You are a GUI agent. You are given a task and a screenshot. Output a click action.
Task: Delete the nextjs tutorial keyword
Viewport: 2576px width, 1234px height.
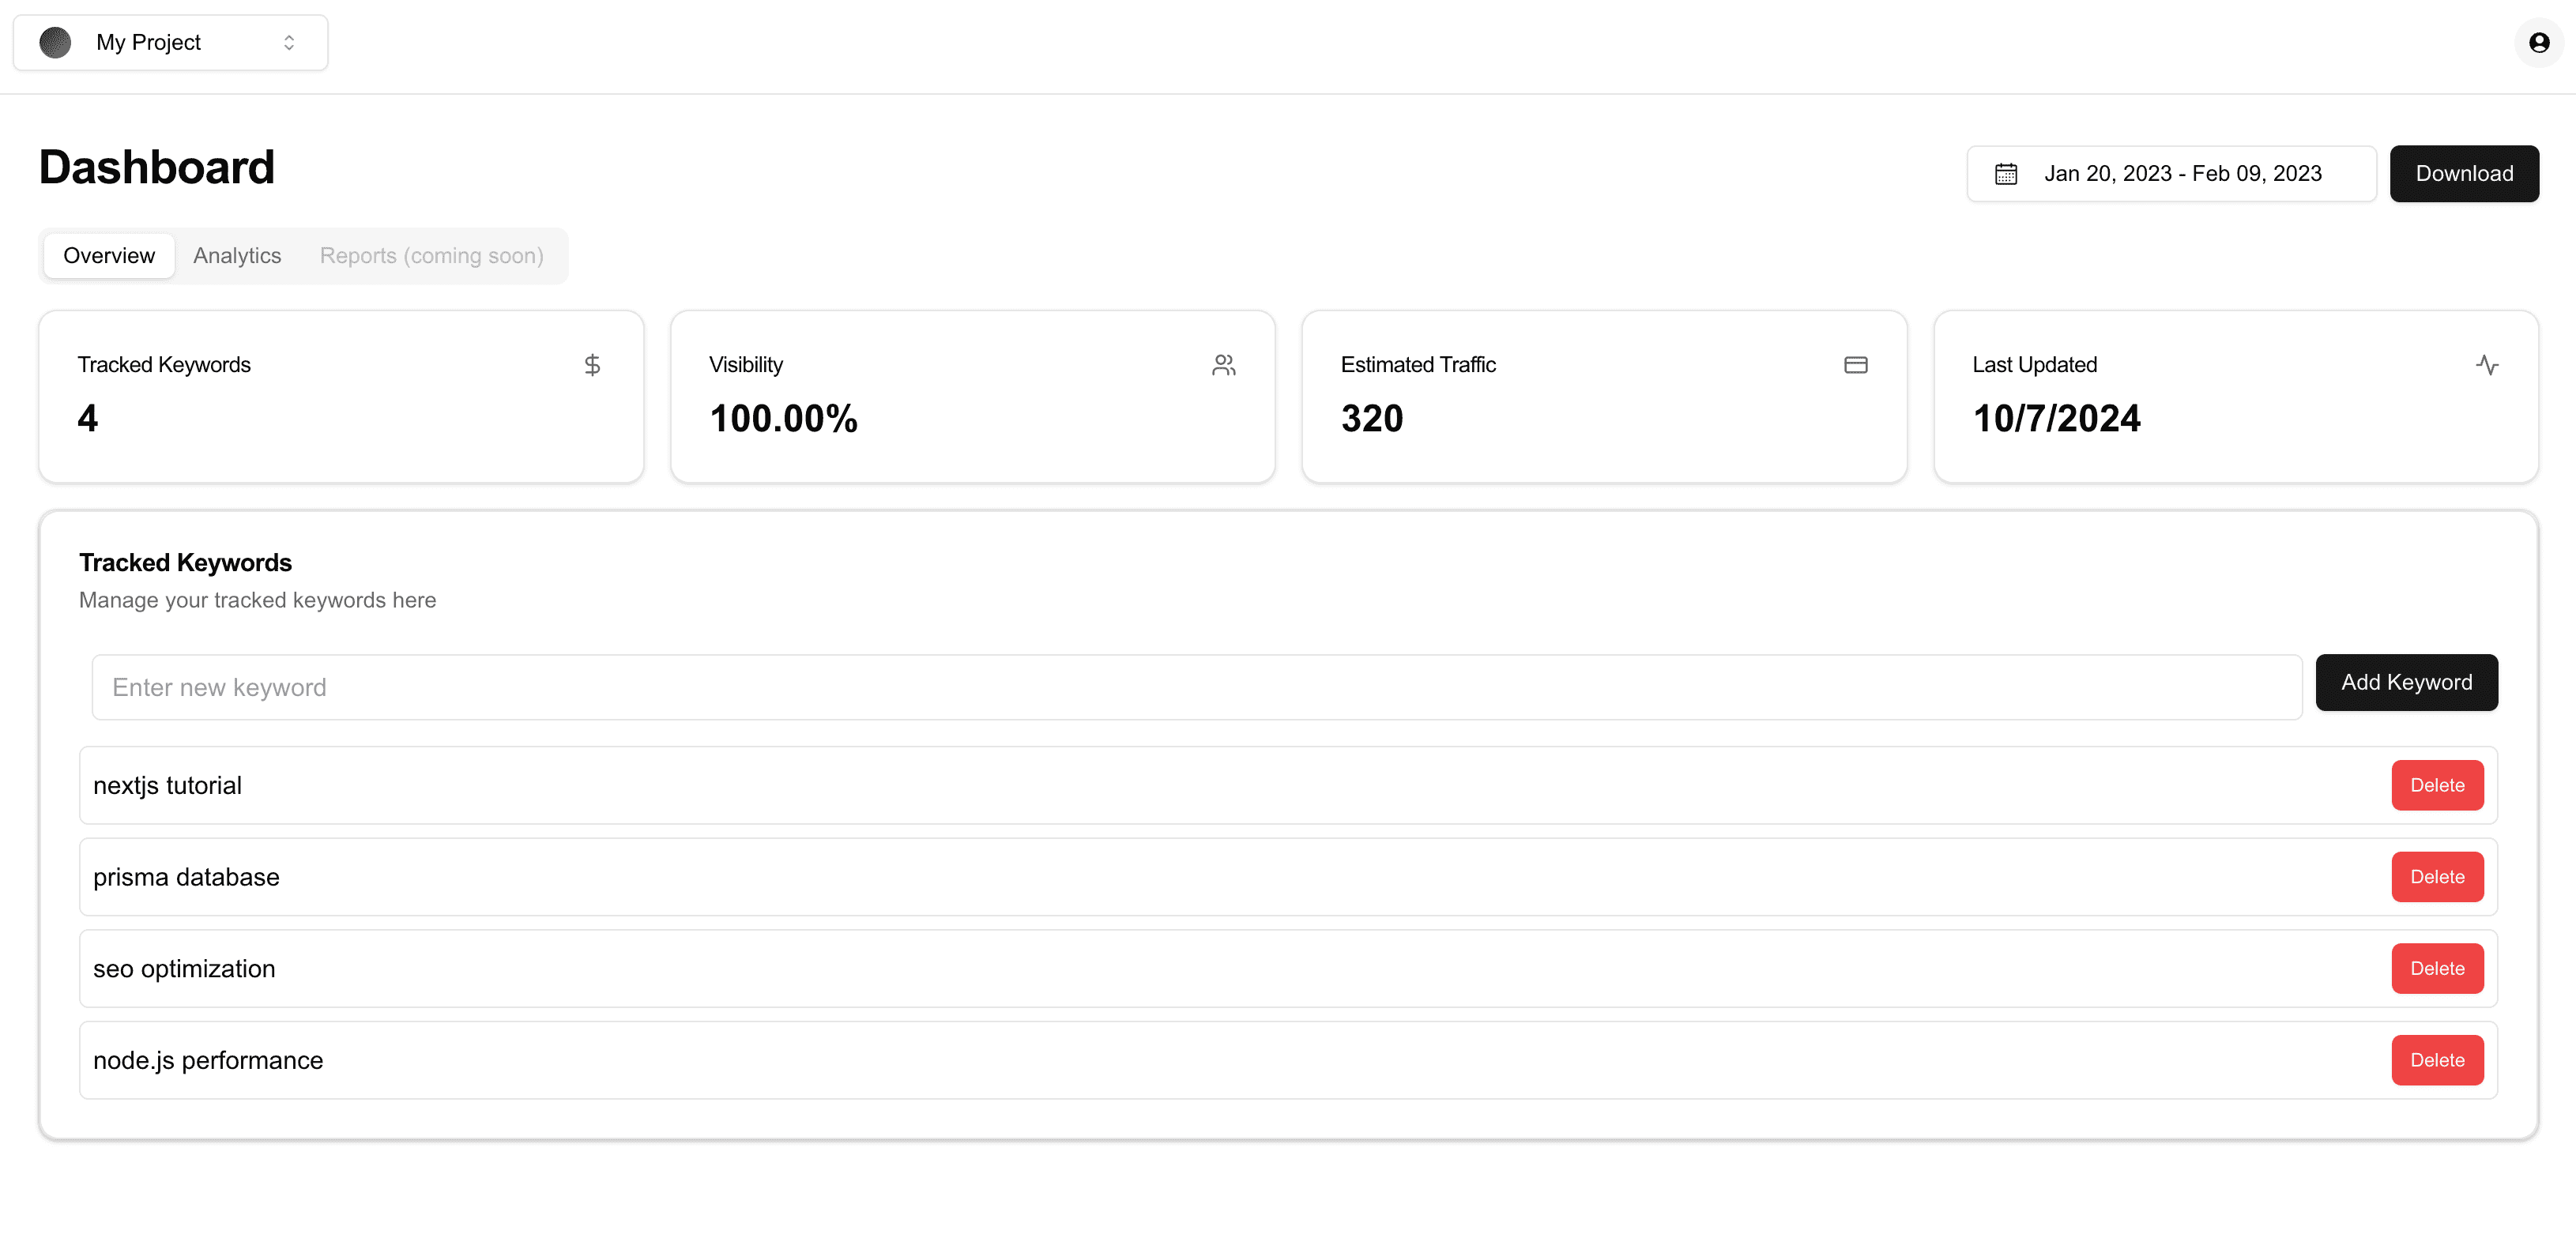(2437, 785)
